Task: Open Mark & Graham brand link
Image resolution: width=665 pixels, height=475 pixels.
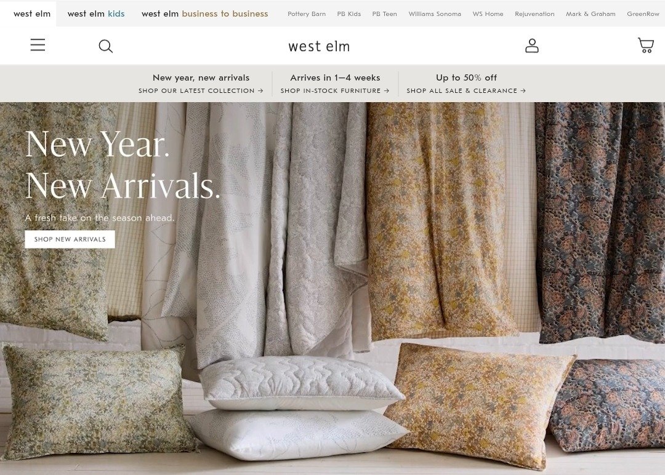Action: [590, 14]
